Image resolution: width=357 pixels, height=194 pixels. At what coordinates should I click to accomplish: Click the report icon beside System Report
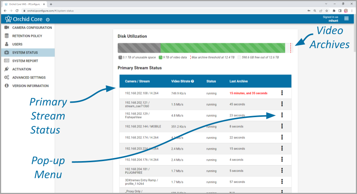pos(7,61)
